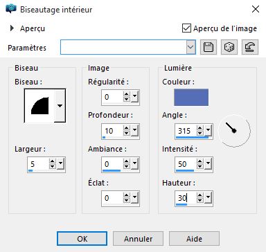Expand the Aperçu preview disclosure triangle

[12, 28]
